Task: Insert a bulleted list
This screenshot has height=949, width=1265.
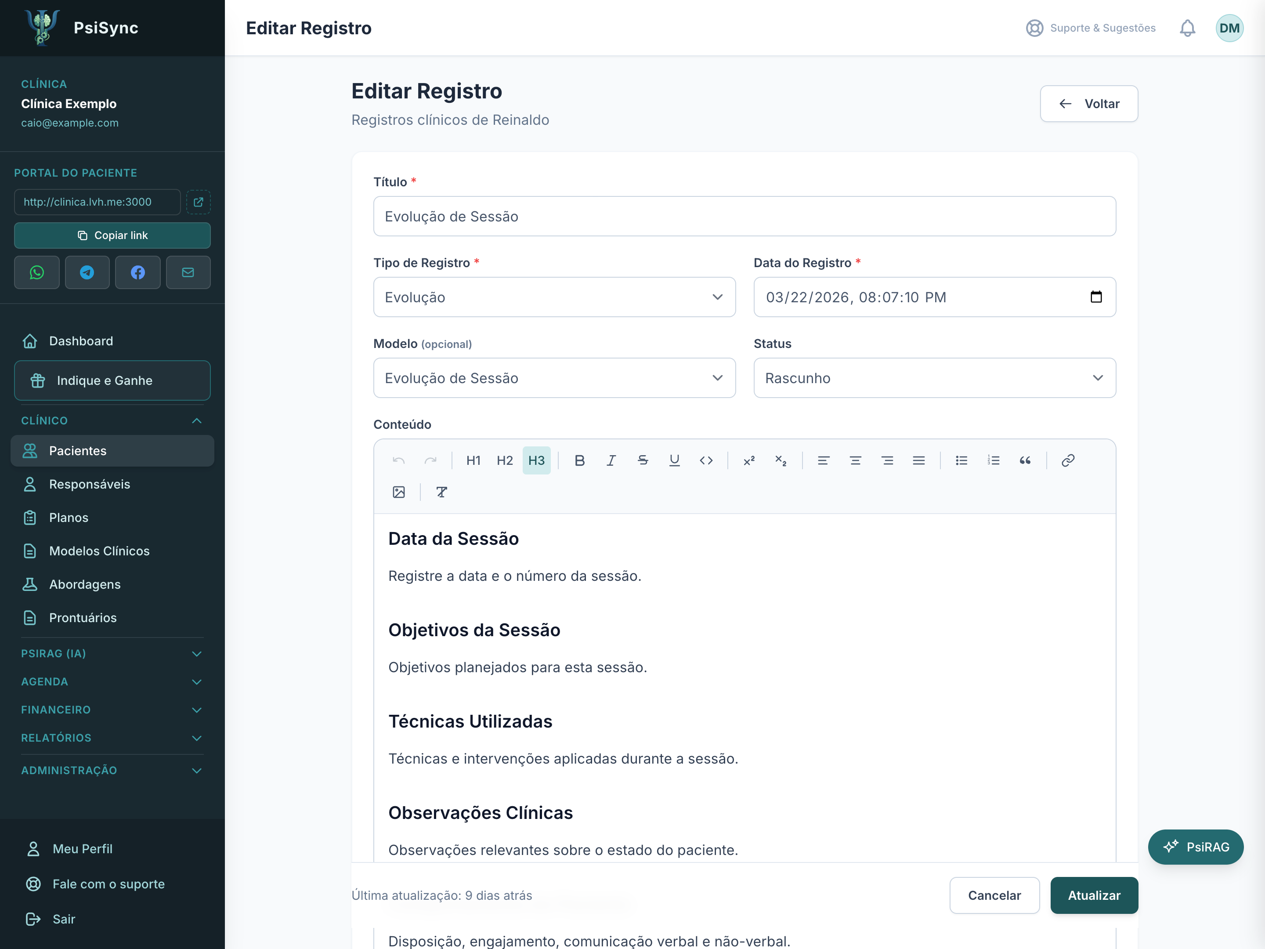Action: click(x=962, y=460)
